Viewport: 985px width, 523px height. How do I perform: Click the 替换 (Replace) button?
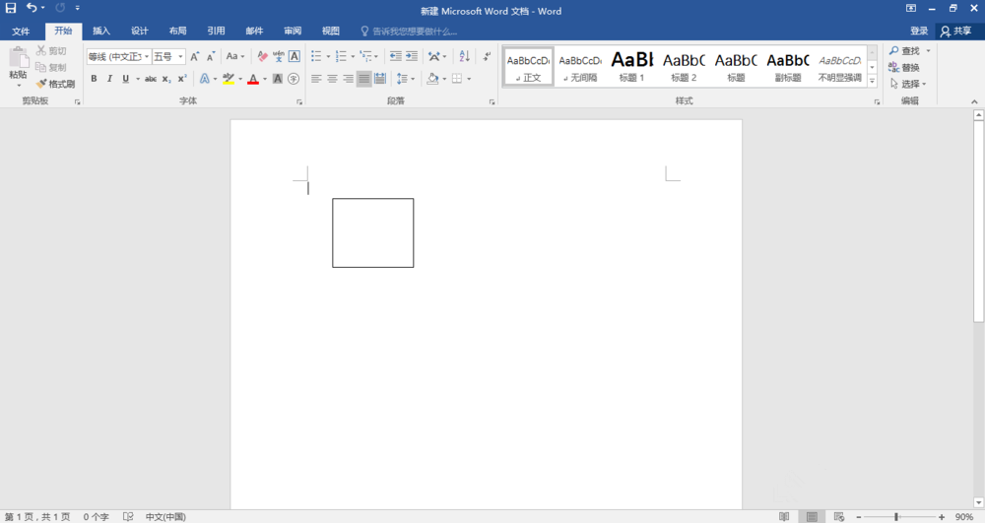click(904, 67)
